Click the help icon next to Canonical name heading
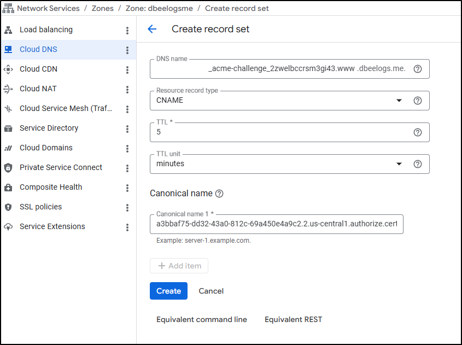Image resolution: width=462 pixels, height=345 pixels. click(219, 194)
